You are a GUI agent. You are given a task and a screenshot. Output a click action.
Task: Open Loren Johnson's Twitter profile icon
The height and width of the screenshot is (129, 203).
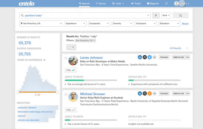coord(149,57)
